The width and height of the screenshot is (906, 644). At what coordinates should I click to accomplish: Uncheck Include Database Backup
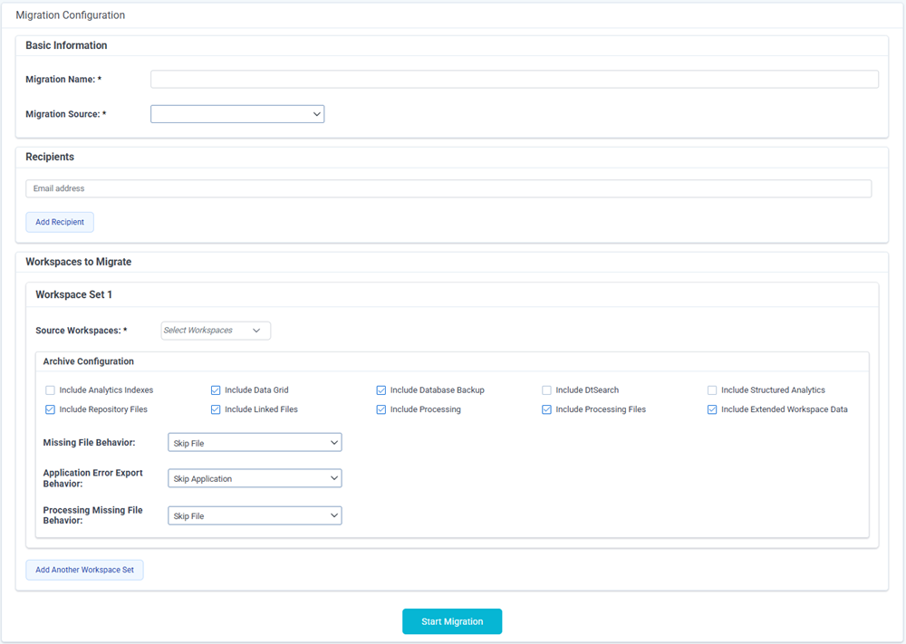pos(381,389)
